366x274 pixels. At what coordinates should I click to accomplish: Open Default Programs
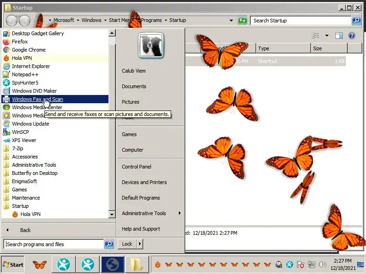click(141, 198)
